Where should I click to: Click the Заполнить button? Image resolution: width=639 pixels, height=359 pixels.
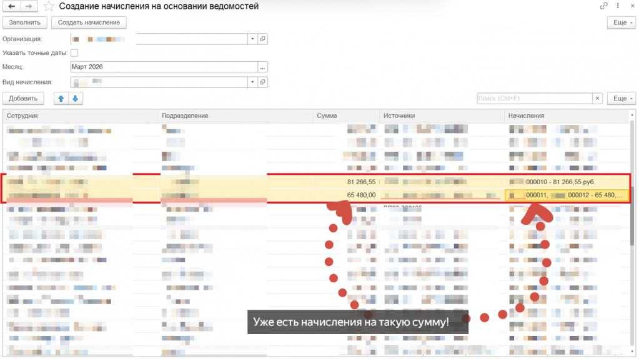pos(25,22)
